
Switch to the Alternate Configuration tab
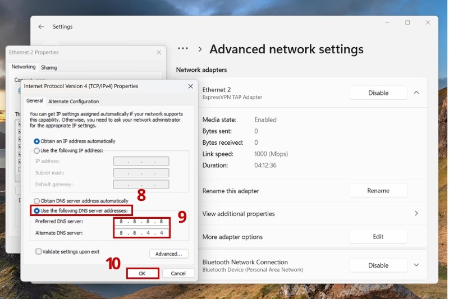[x=74, y=102]
